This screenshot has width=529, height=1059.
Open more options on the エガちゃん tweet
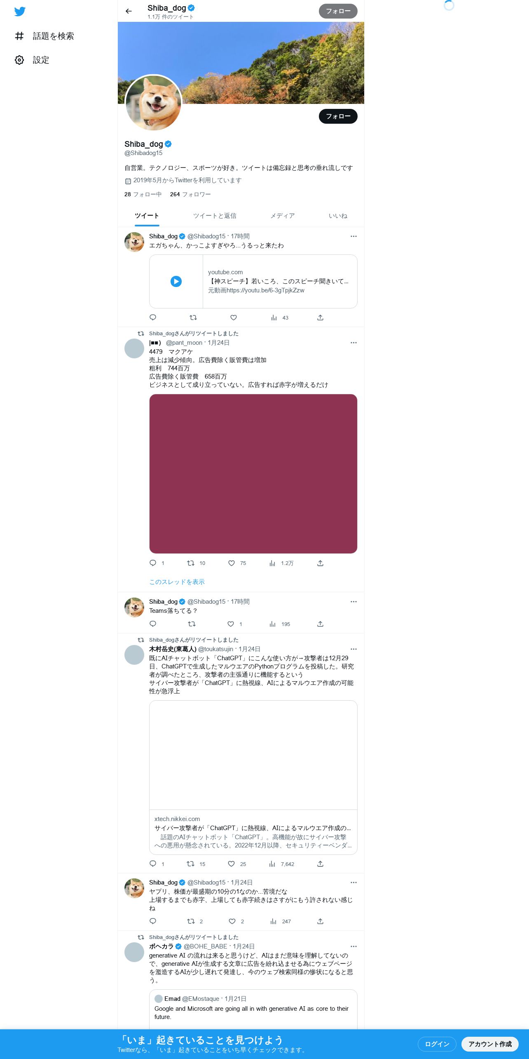click(x=353, y=236)
